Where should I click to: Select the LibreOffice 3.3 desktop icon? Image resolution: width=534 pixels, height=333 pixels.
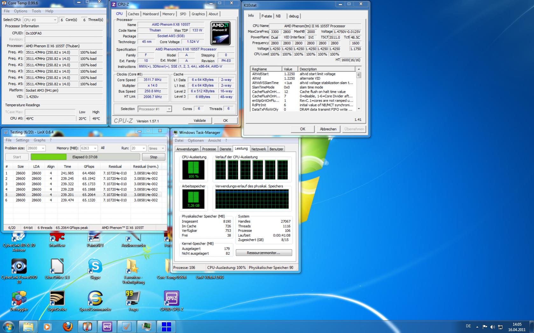(57, 269)
